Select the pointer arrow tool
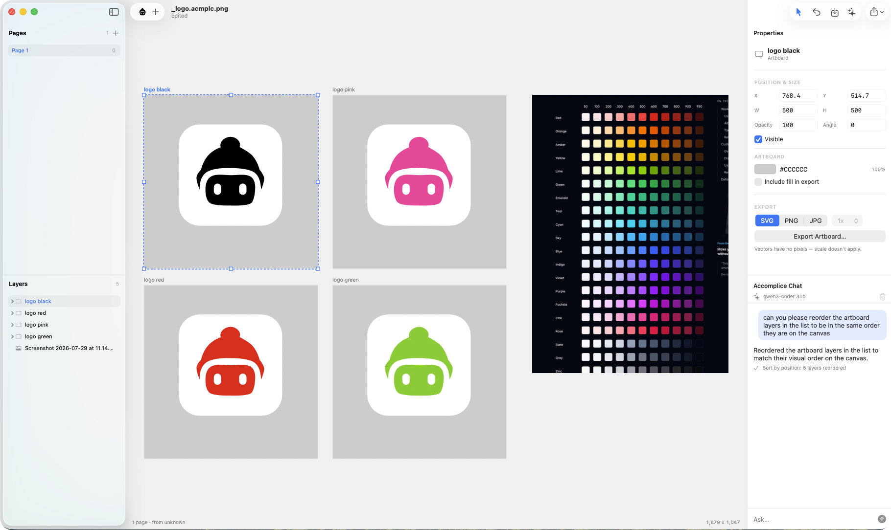The width and height of the screenshot is (891, 530). [798, 12]
